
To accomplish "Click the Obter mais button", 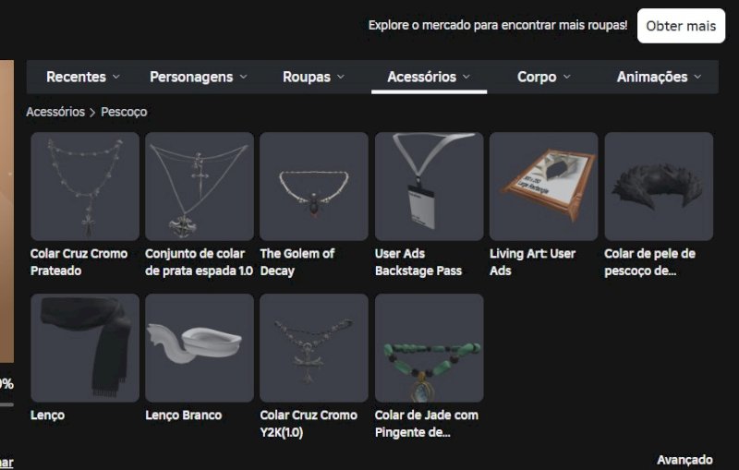I will [681, 26].
